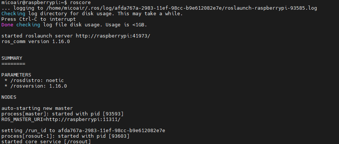Click the run_id afda767a value
The width and height of the screenshot is (339, 144).
112,131
